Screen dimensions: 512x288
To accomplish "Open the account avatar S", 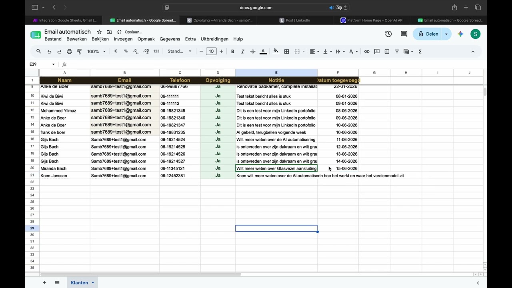I will point(475,34).
